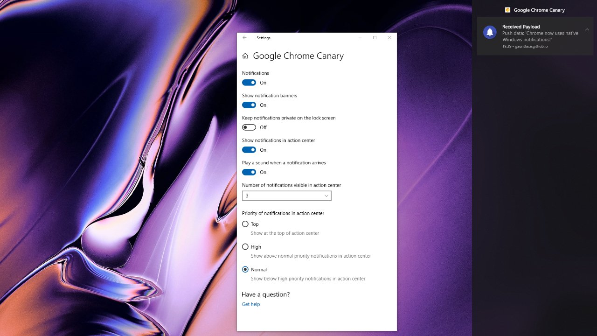Click the 'Have a question?' heading

pos(265,294)
